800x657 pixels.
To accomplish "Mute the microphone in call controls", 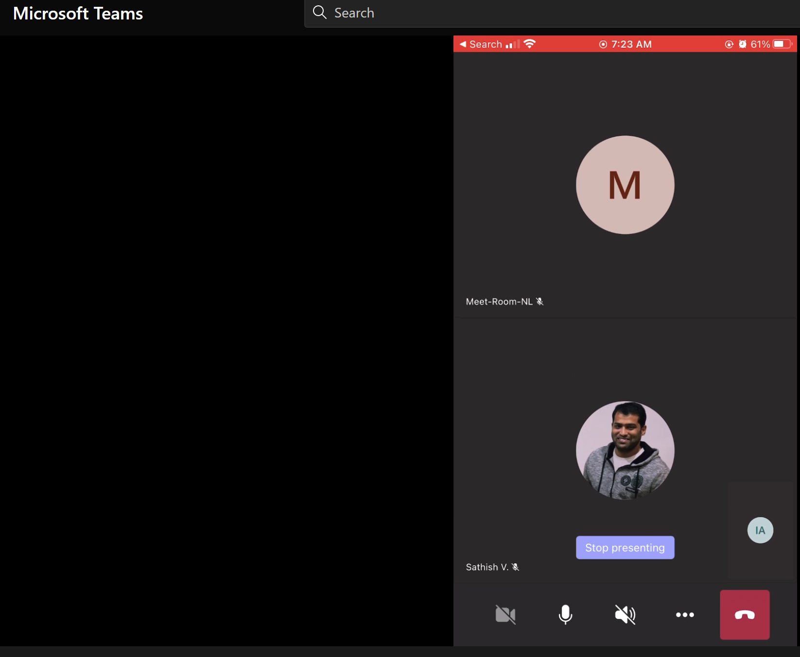I will (565, 615).
